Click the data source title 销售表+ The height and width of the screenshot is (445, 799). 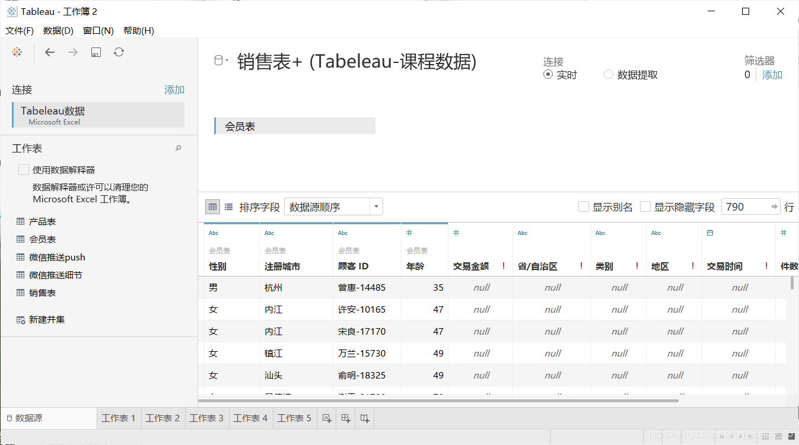click(x=356, y=61)
